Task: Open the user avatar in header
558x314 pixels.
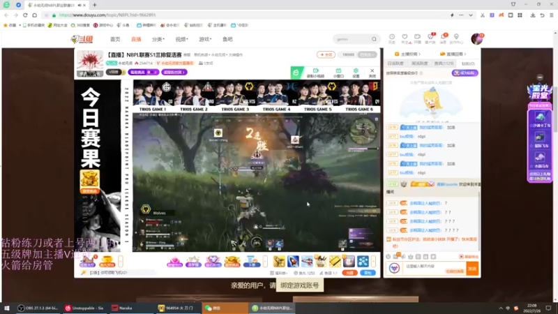Action: pos(476,39)
